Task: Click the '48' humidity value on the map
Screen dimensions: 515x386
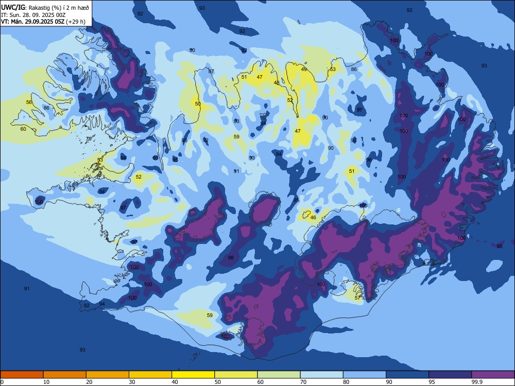Action: click(277, 83)
